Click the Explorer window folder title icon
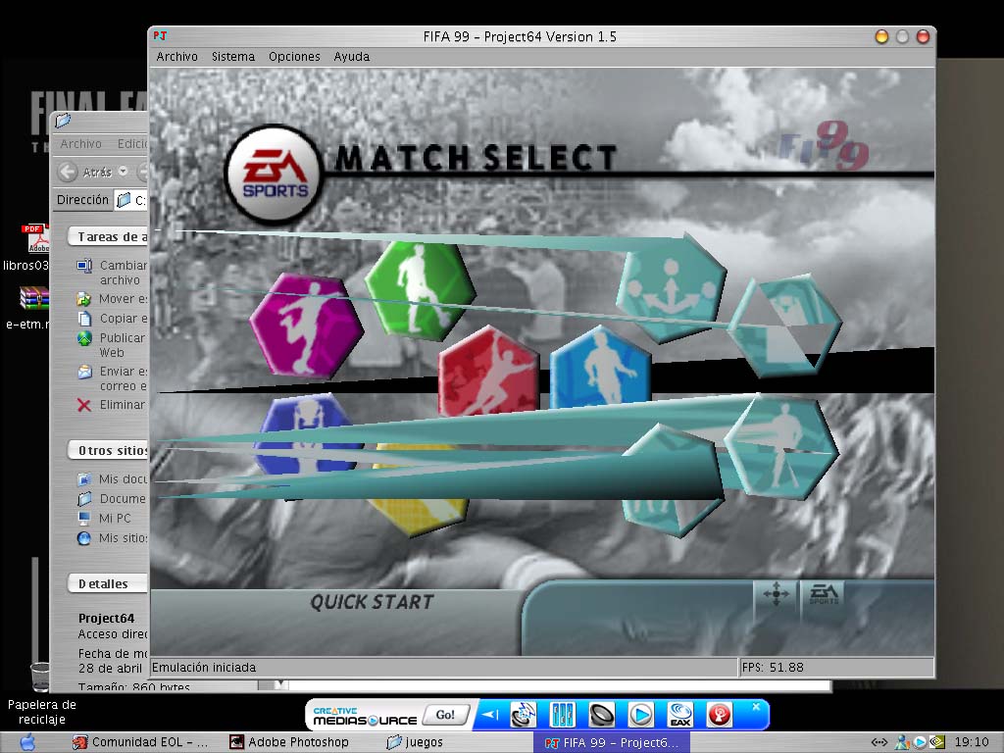Image resolution: width=1004 pixels, height=753 pixels. coord(63,121)
